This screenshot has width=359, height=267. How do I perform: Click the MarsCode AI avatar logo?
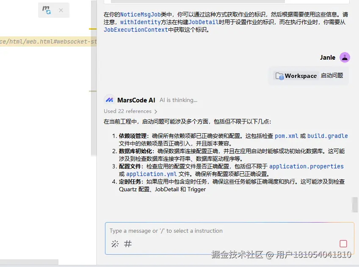click(x=109, y=100)
